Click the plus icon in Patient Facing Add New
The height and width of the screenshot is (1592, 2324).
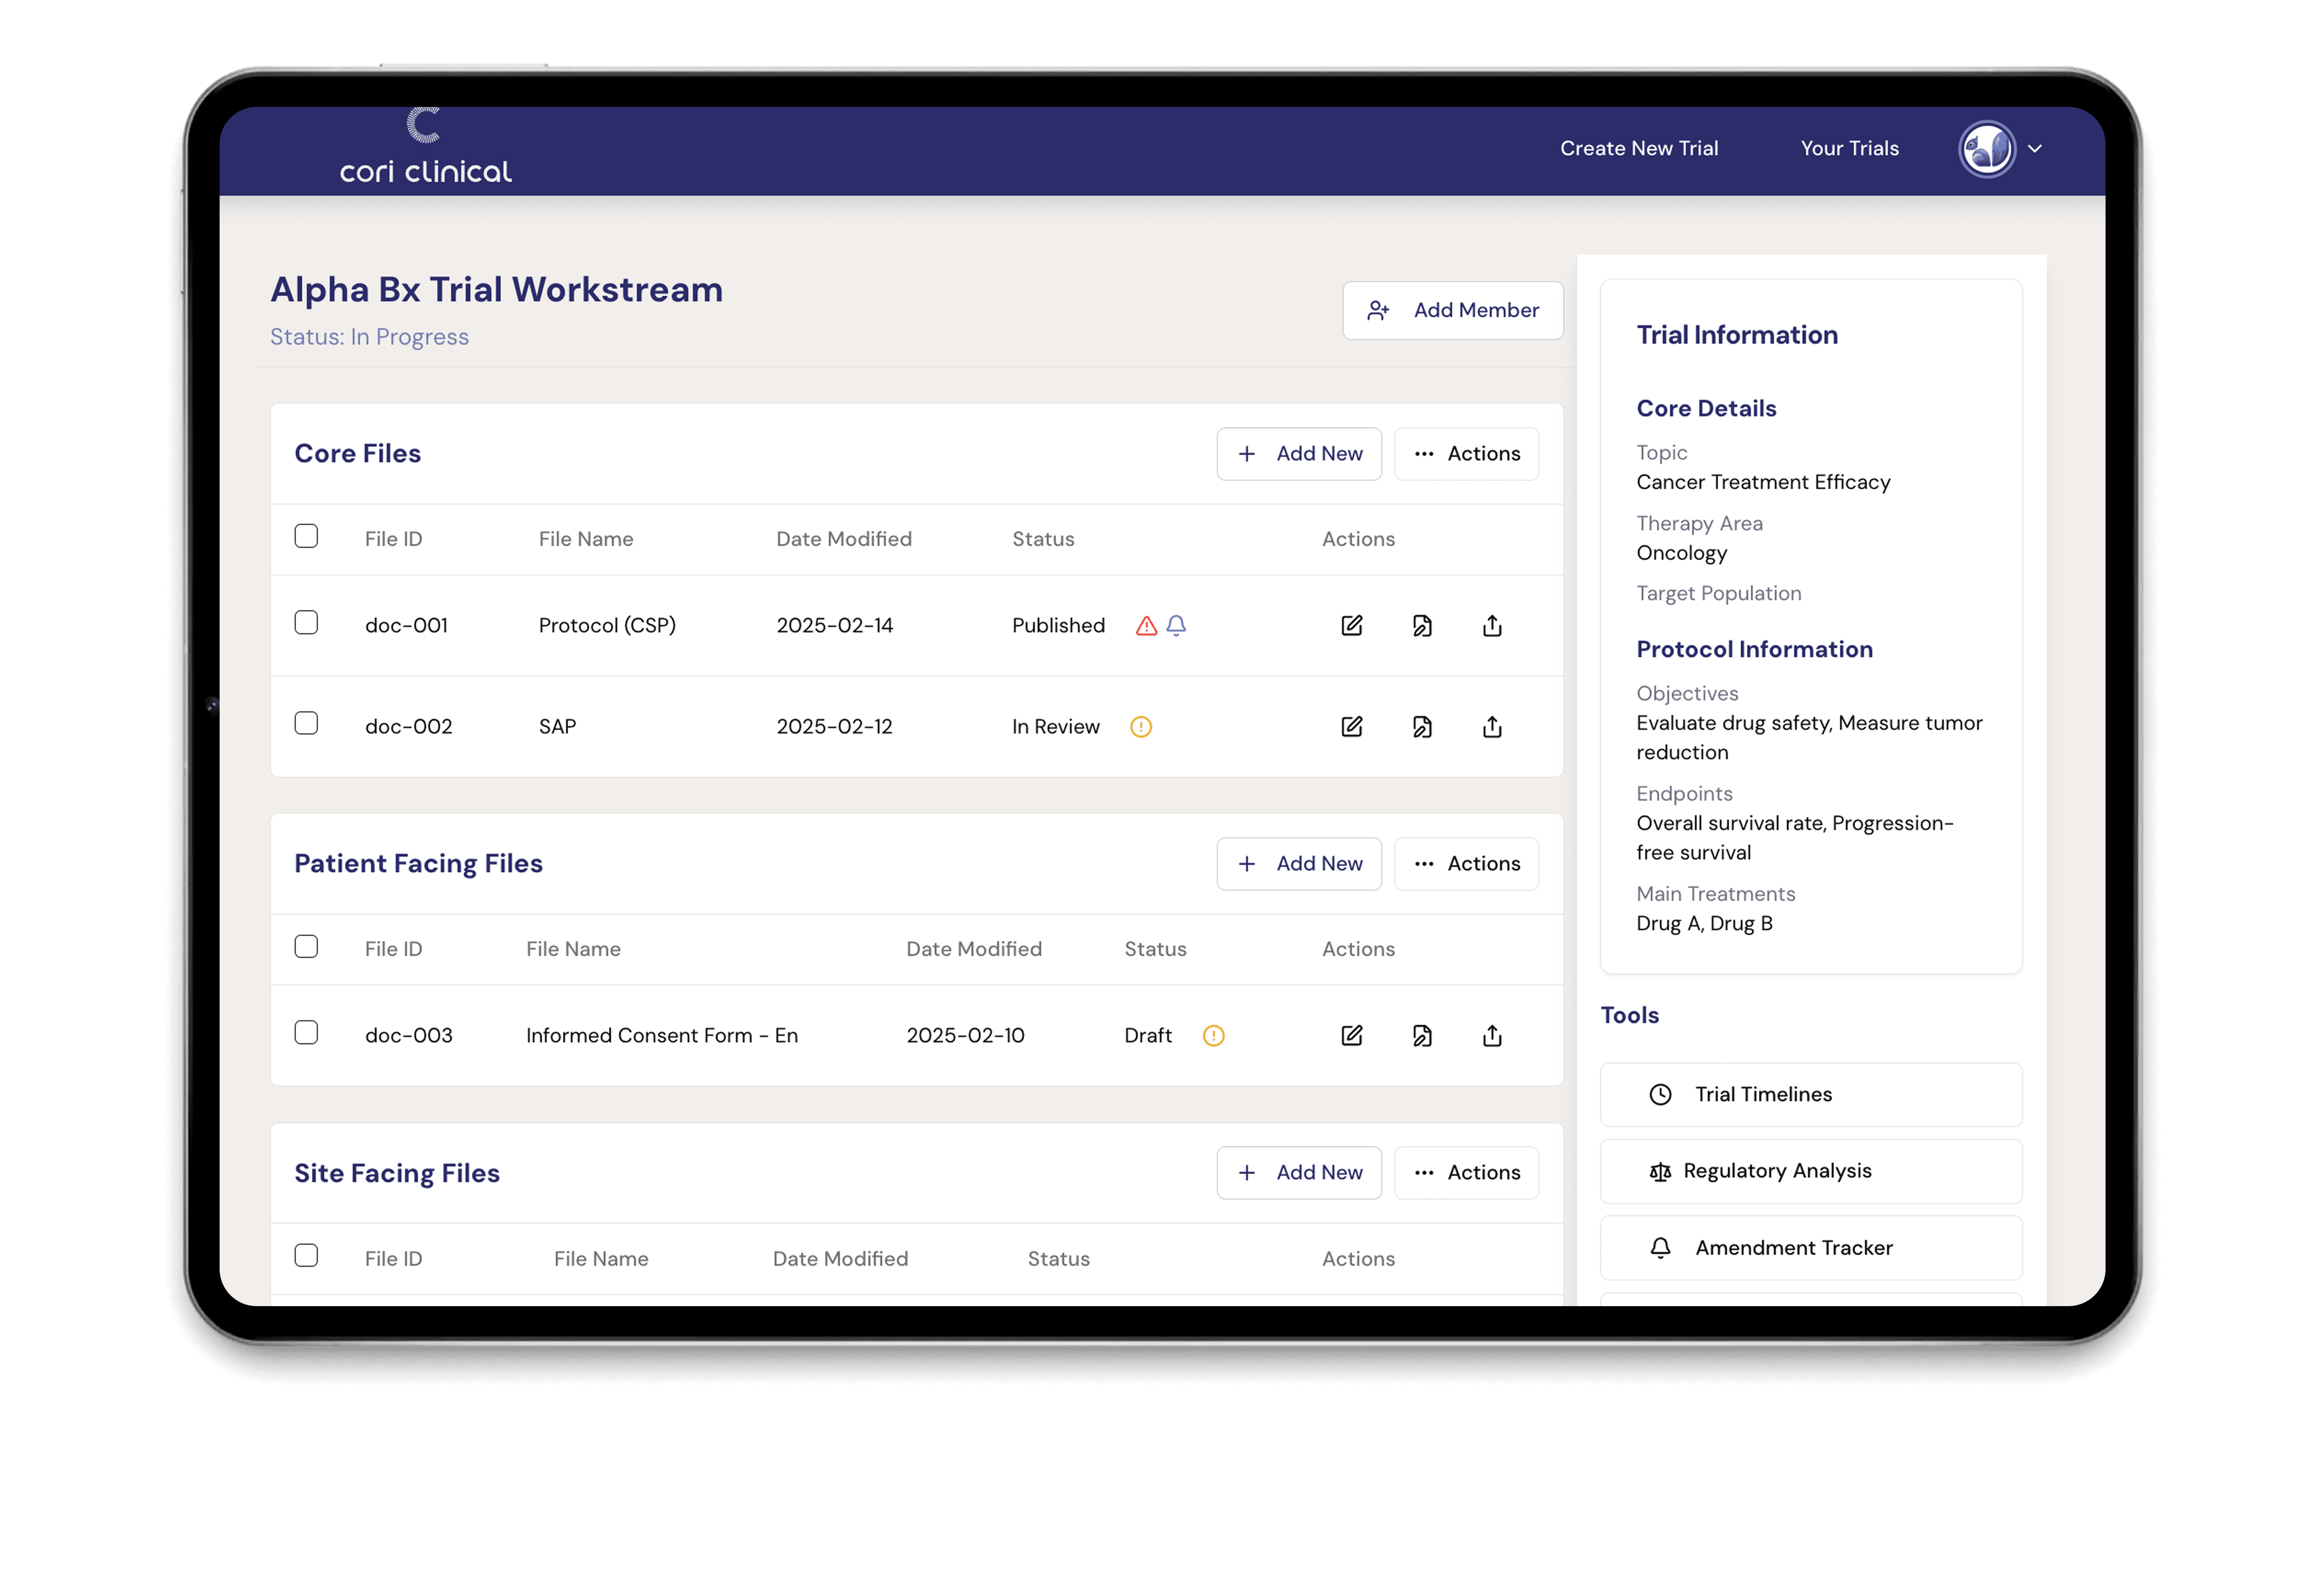tap(1246, 864)
